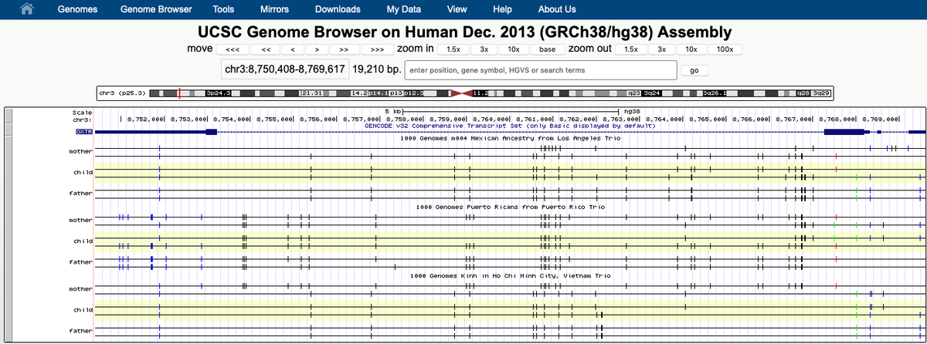
Task: Click father label in Kinh Vietnam trio
Action: [x=80, y=330]
